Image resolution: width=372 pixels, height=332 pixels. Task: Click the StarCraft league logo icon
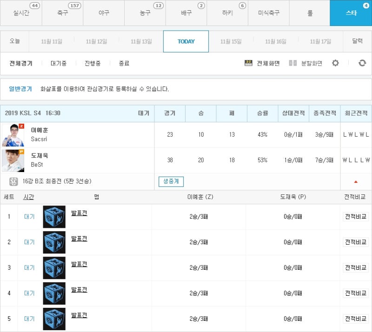pyautogui.click(x=13, y=181)
